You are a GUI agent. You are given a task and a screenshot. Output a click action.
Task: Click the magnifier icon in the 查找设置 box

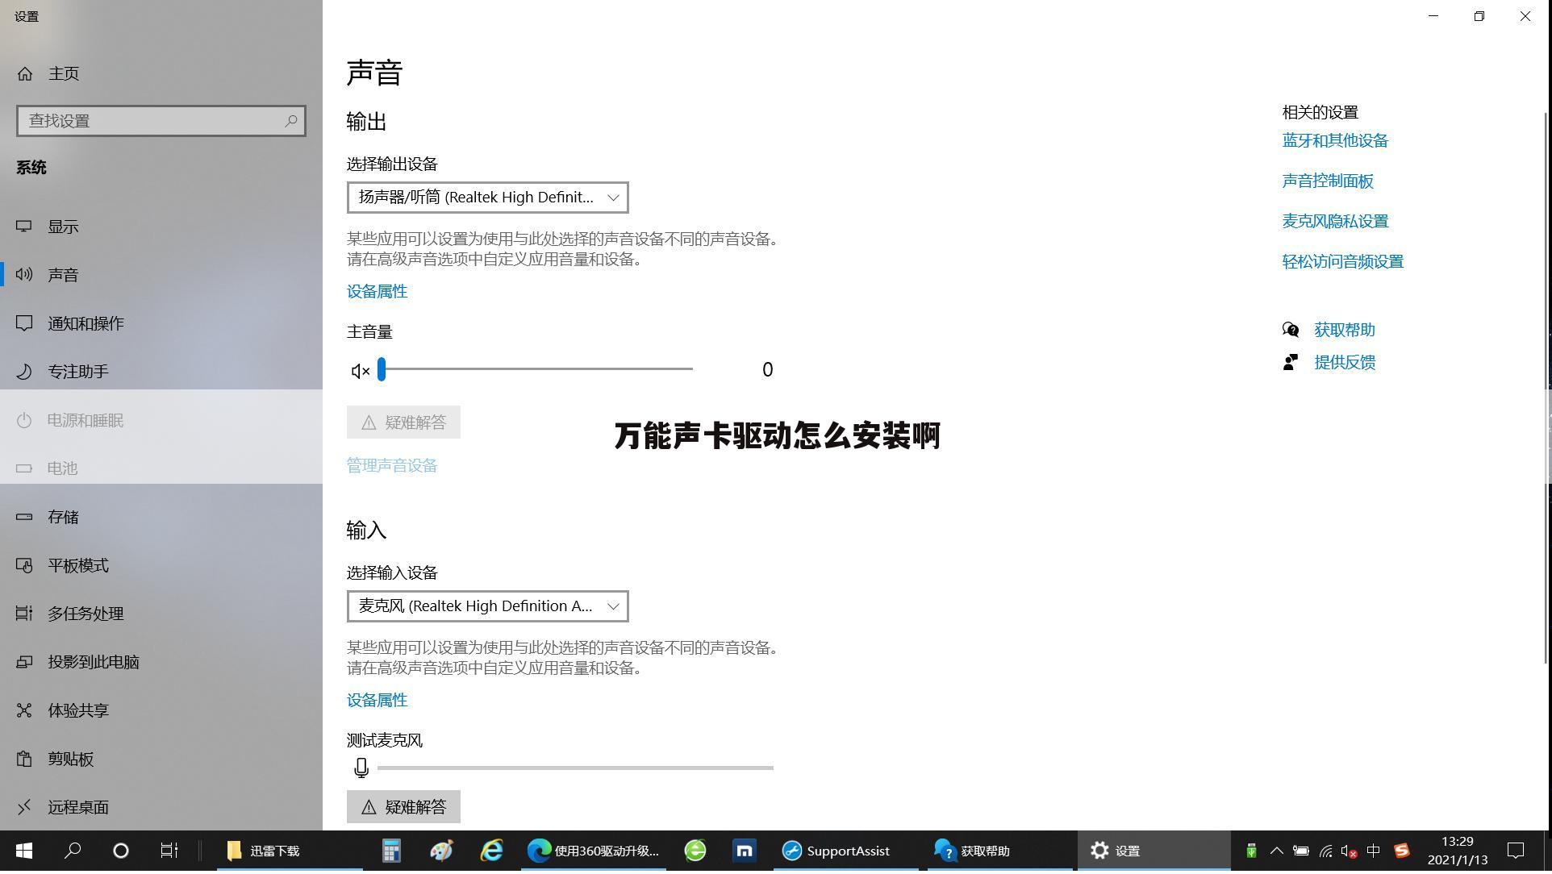coord(291,121)
